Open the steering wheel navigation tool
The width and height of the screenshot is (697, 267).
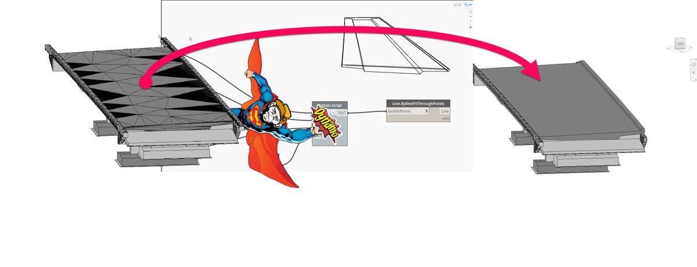coord(694,64)
